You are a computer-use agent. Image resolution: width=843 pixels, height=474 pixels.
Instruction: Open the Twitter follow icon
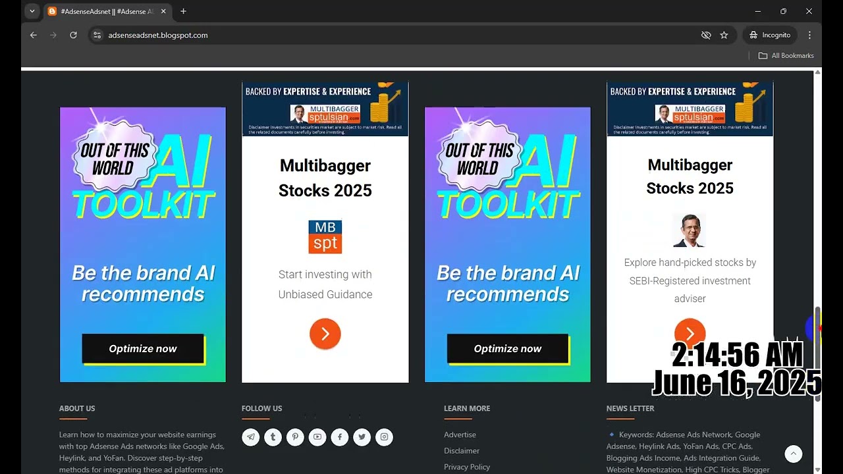tap(362, 436)
